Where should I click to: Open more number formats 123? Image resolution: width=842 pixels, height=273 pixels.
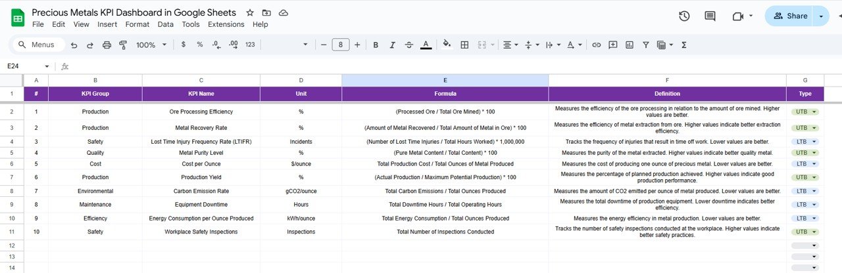250,45
